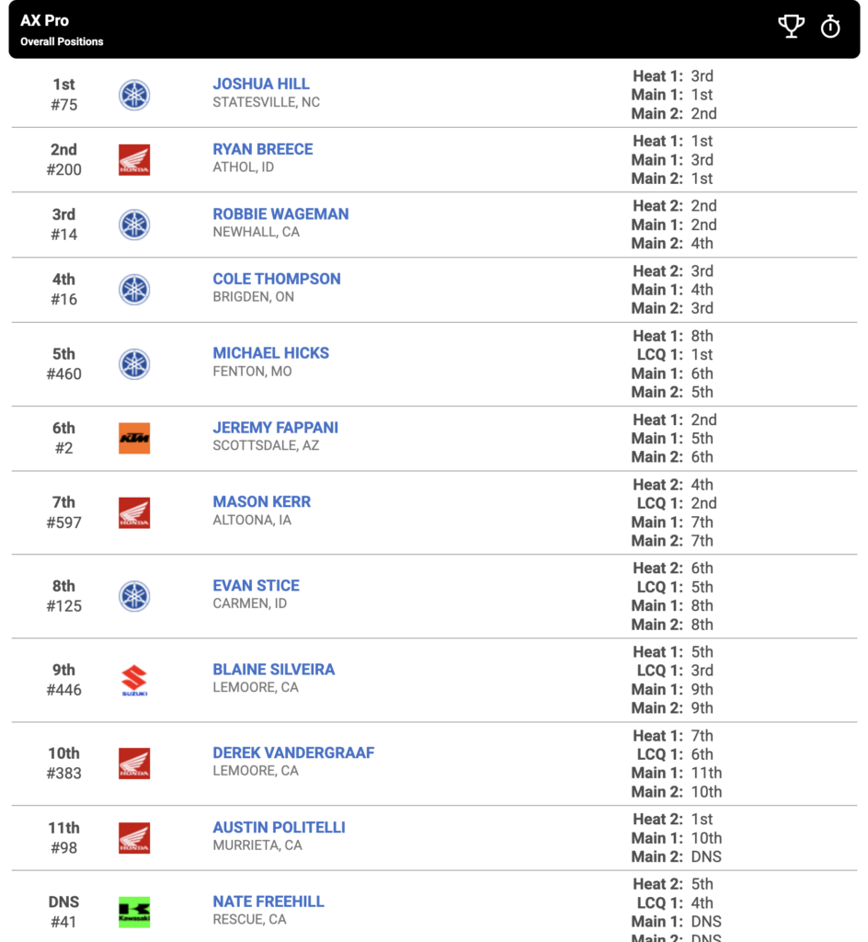Viewport: 868px width, 942px height.
Task: Open Nate Freehill's profile link
Action: click(x=268, y=902)
